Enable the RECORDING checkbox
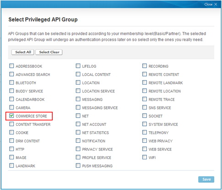The image size is (222, 190). 144,66
